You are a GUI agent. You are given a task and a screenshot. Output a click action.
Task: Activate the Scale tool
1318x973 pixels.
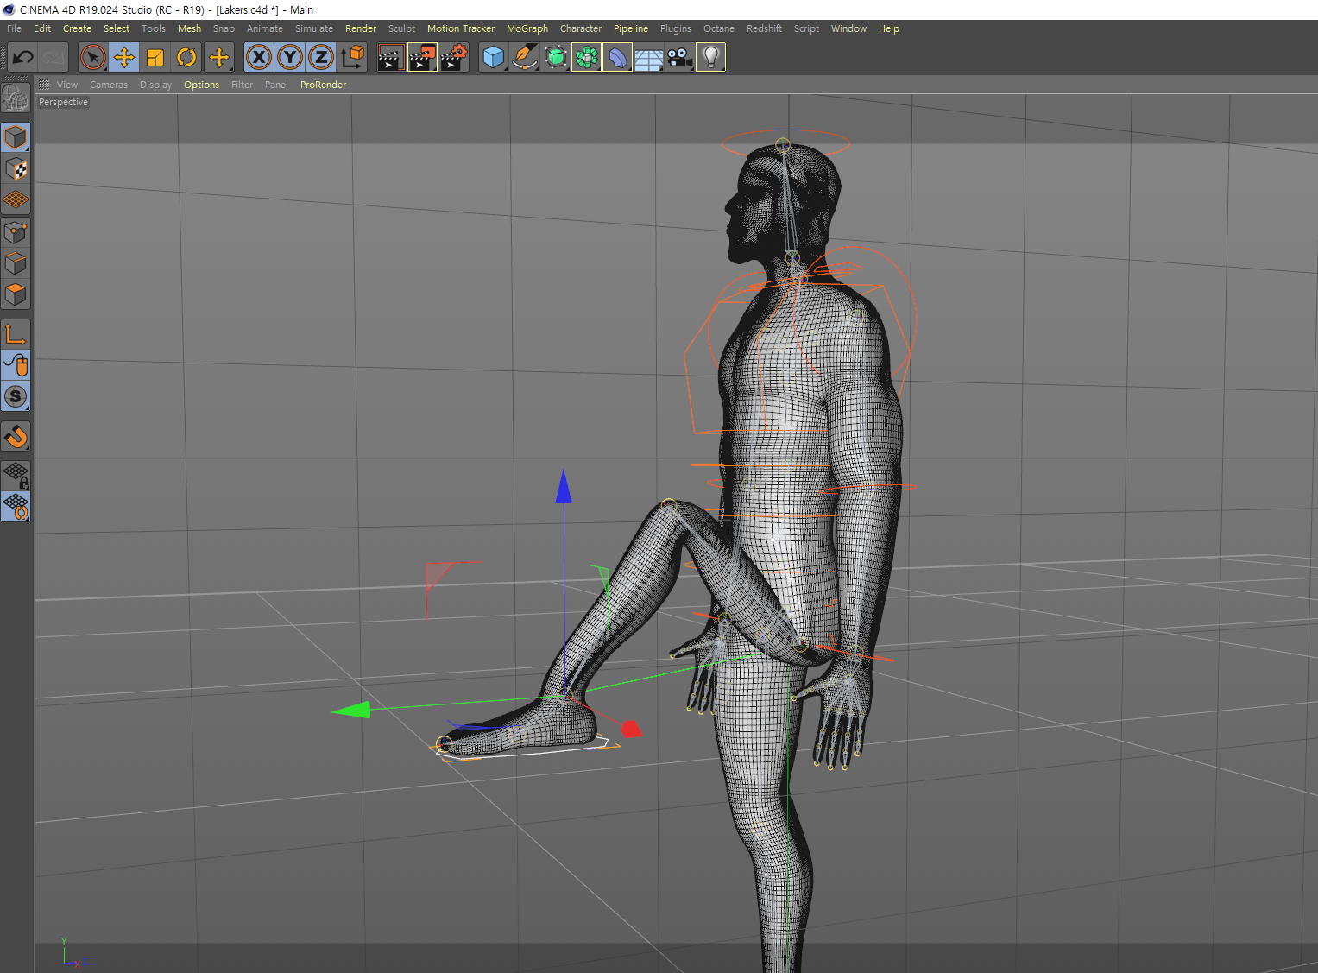pos(155,58)
